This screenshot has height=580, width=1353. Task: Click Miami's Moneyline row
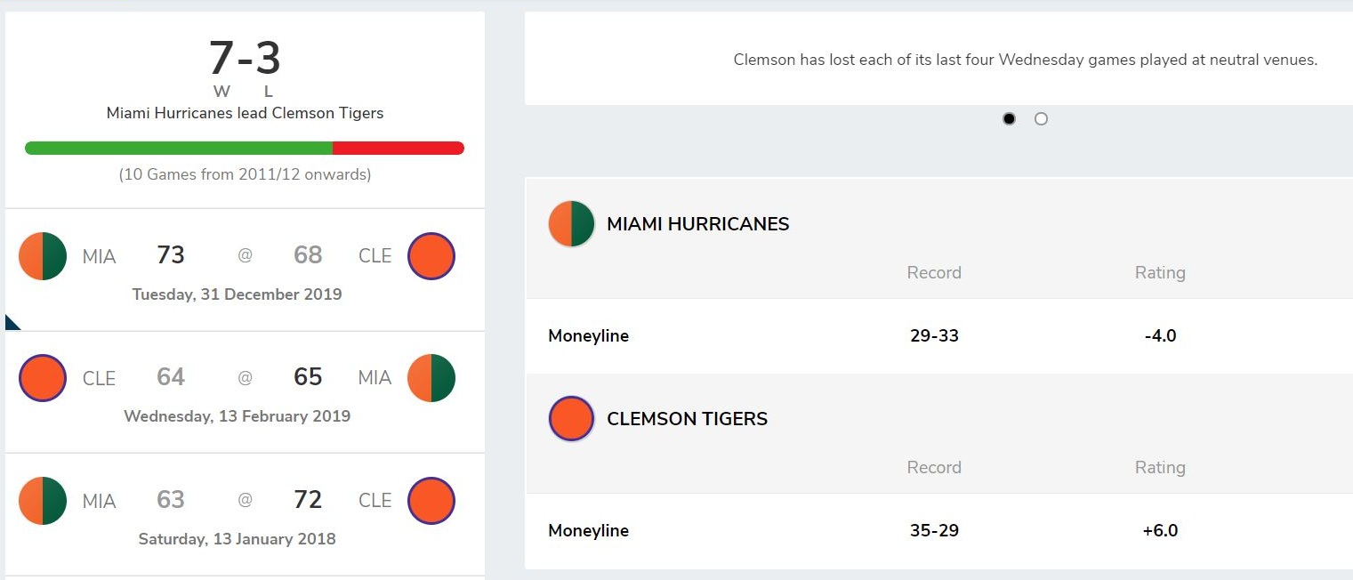(x=934, y=336)
